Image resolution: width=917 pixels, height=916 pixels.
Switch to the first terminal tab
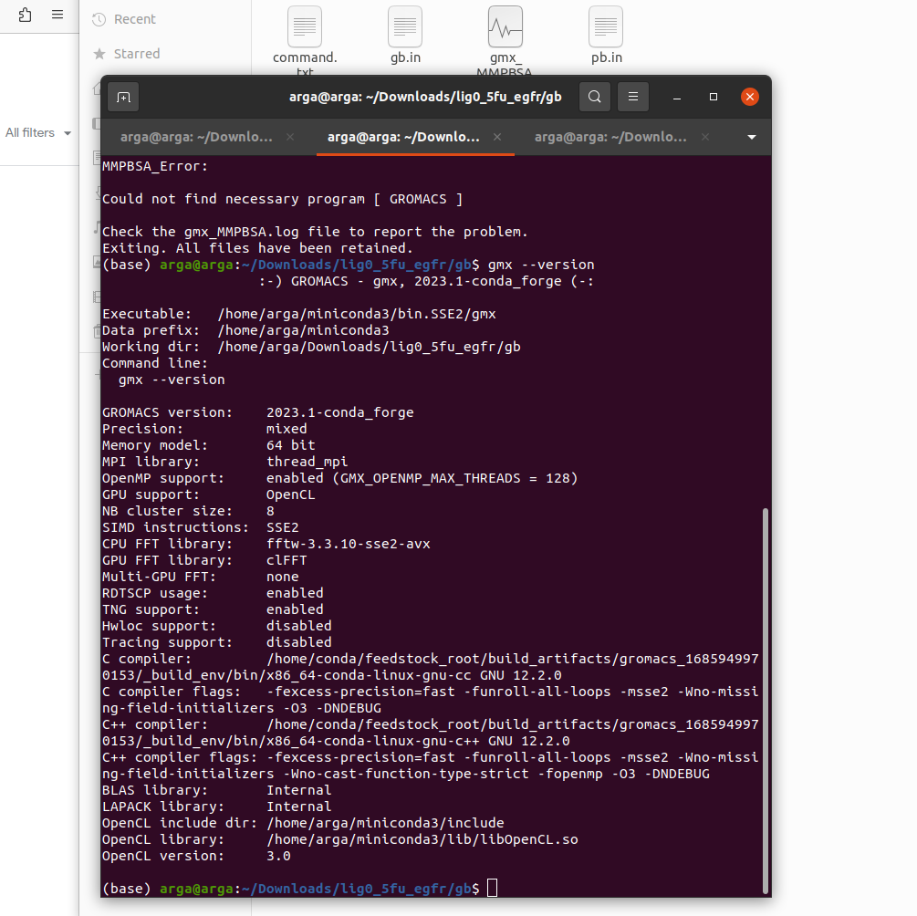pyautogui.click(x=194, y=137)
